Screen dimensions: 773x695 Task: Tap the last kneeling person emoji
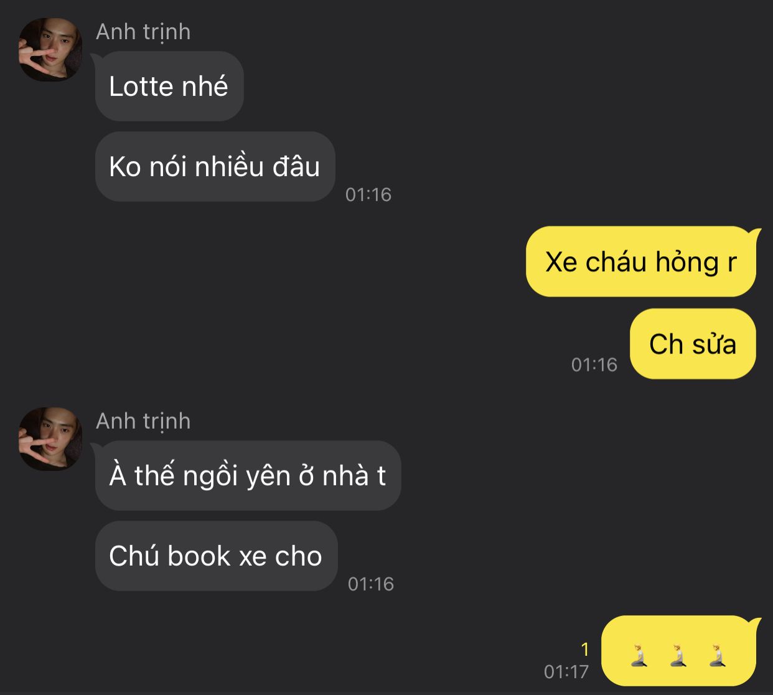click(x=718, y=656)
